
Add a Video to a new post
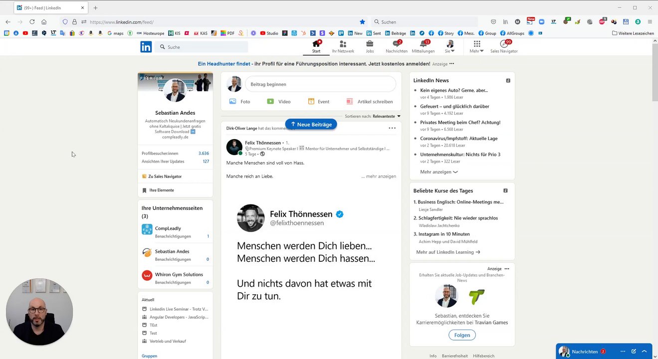tap(278, 101)
